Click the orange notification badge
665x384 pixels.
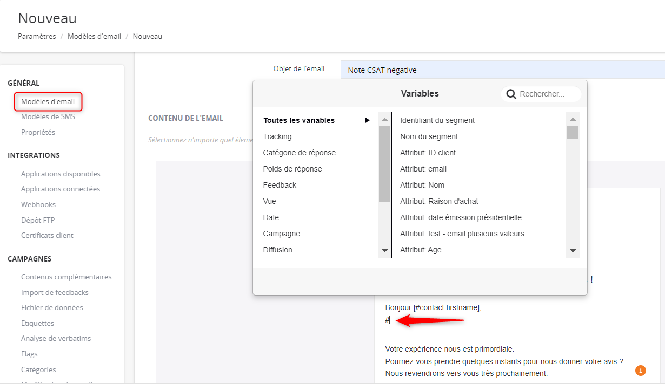pos(640,371)
